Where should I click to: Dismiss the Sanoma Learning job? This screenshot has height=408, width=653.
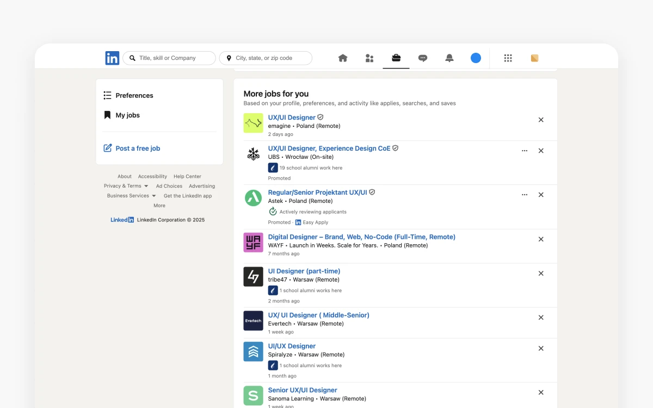pyautogui.click(x=541, y=393)
